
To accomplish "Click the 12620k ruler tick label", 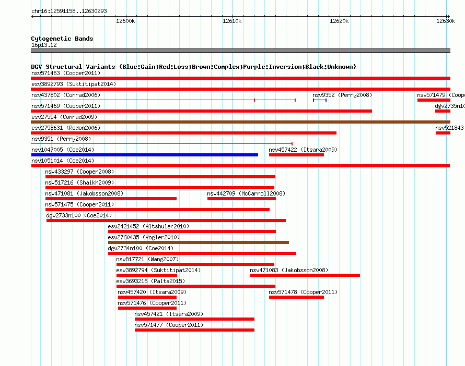I will 339,21.
